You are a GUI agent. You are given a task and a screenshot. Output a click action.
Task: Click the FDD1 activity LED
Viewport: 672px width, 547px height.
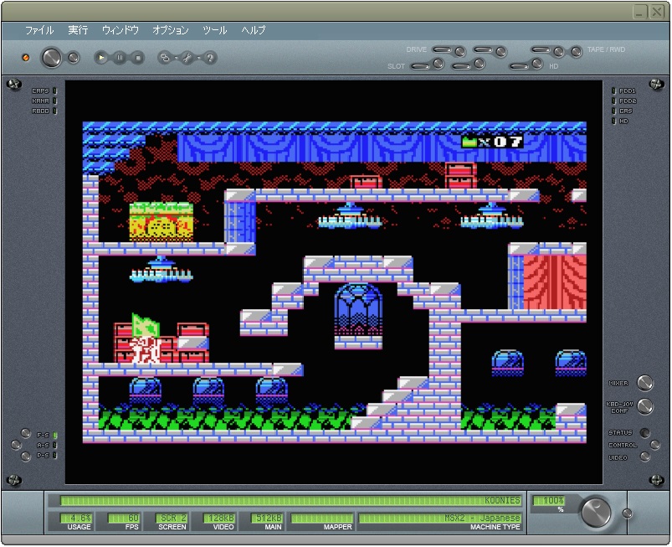pyautogui.click(x=613, y=90)
